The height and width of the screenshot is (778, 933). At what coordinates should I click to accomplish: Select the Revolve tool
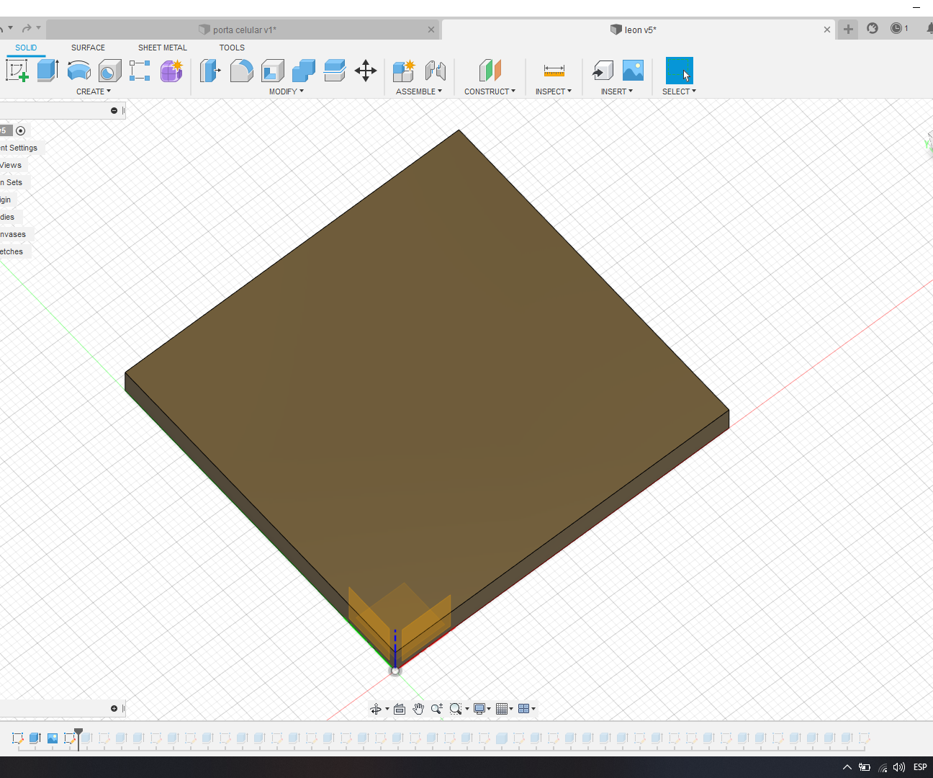tap(78, 71)
